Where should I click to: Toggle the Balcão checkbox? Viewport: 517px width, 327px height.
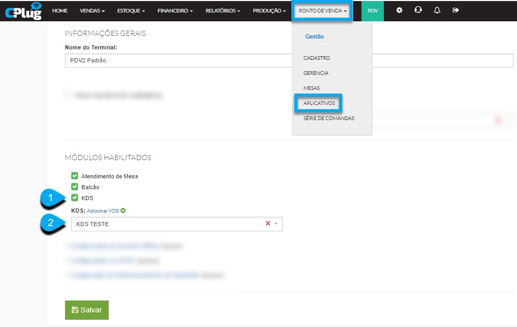pos(74,187)
